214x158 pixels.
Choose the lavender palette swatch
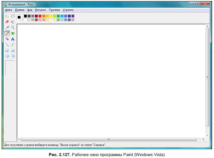(x=73, y=20)
